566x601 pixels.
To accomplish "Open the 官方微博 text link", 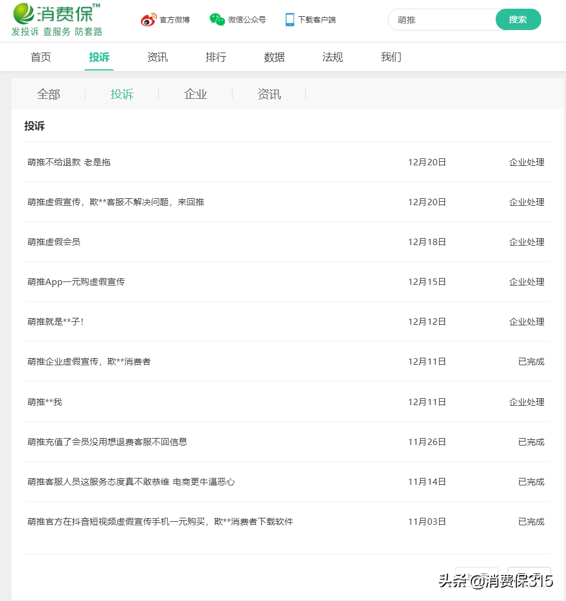I will (x=174, y=20).
